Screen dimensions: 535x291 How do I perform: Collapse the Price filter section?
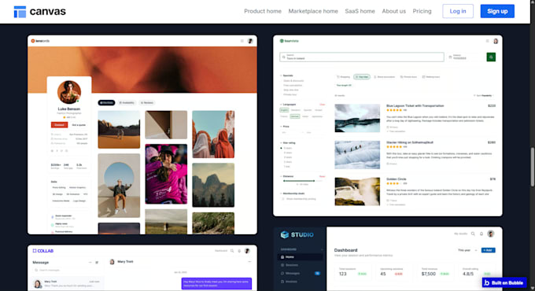pos(285,126)
